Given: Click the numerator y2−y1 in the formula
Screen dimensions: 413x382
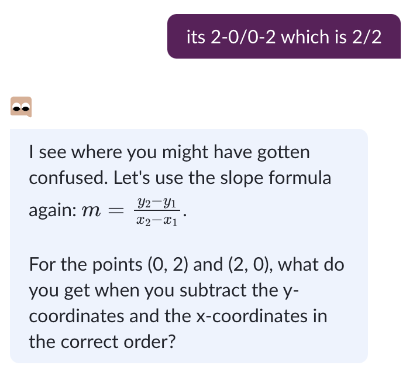Looking at the screenshot, I should click(x=157, y=202).
